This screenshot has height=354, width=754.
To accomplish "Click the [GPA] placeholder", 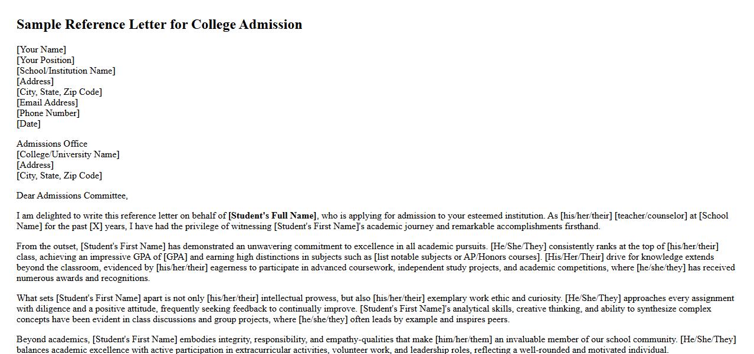I will pyautogui.click(x=175, y=257).
